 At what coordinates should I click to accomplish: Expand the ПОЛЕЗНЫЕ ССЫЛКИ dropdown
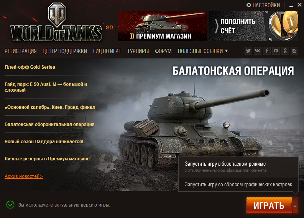point(203,51)
